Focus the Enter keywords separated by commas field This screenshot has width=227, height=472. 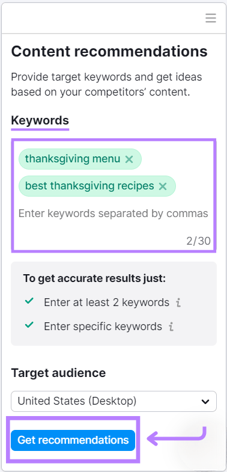(x=113, y=213)
